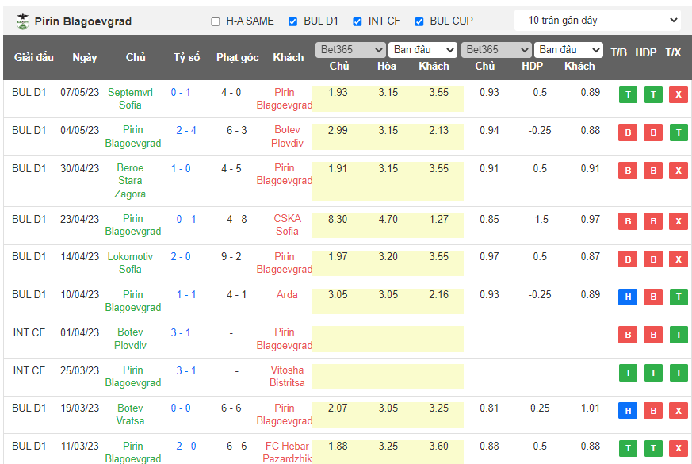Click the 'Phạt góc' column header
This screenshot has width=692, height=464.
coord(237,58)
